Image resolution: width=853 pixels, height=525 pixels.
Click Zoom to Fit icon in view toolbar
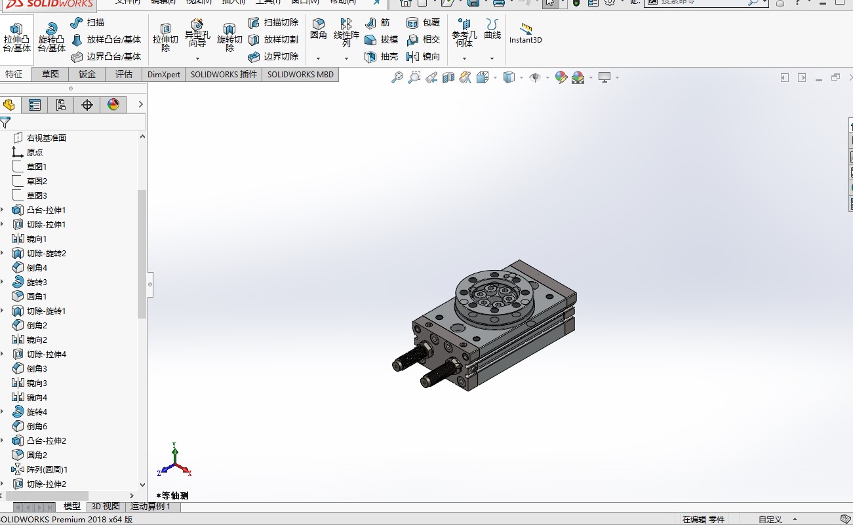point(397,77)
